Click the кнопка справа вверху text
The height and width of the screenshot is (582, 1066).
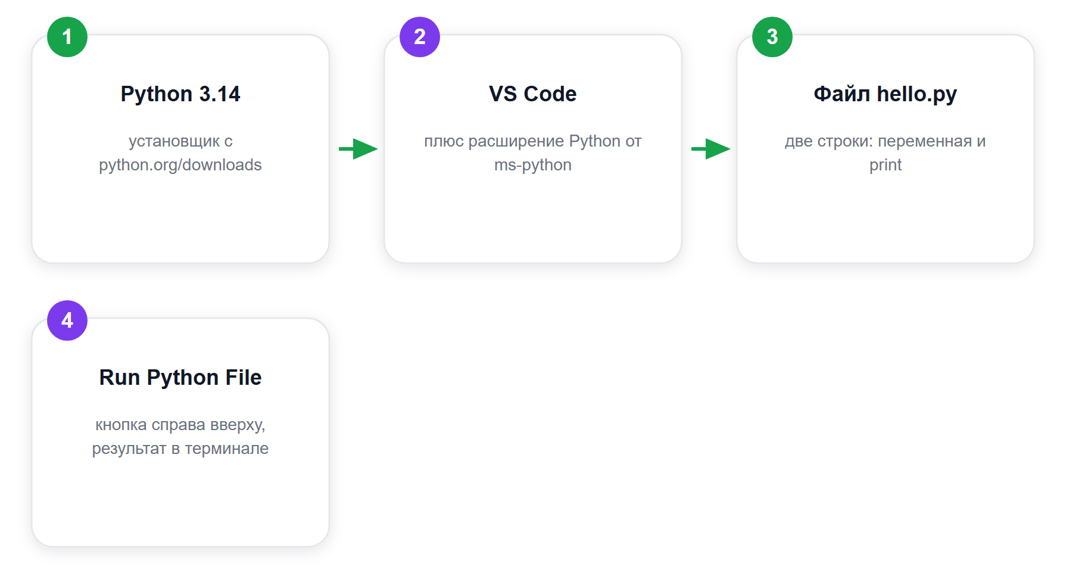(x=180, y=425)
